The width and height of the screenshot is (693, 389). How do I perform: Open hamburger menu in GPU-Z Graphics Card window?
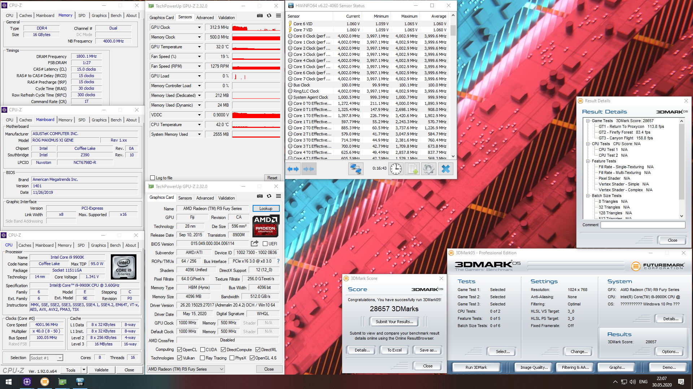coord(279,196)
